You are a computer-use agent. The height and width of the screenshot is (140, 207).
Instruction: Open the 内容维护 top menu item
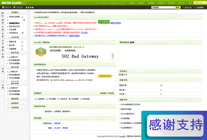click(151, 3)
